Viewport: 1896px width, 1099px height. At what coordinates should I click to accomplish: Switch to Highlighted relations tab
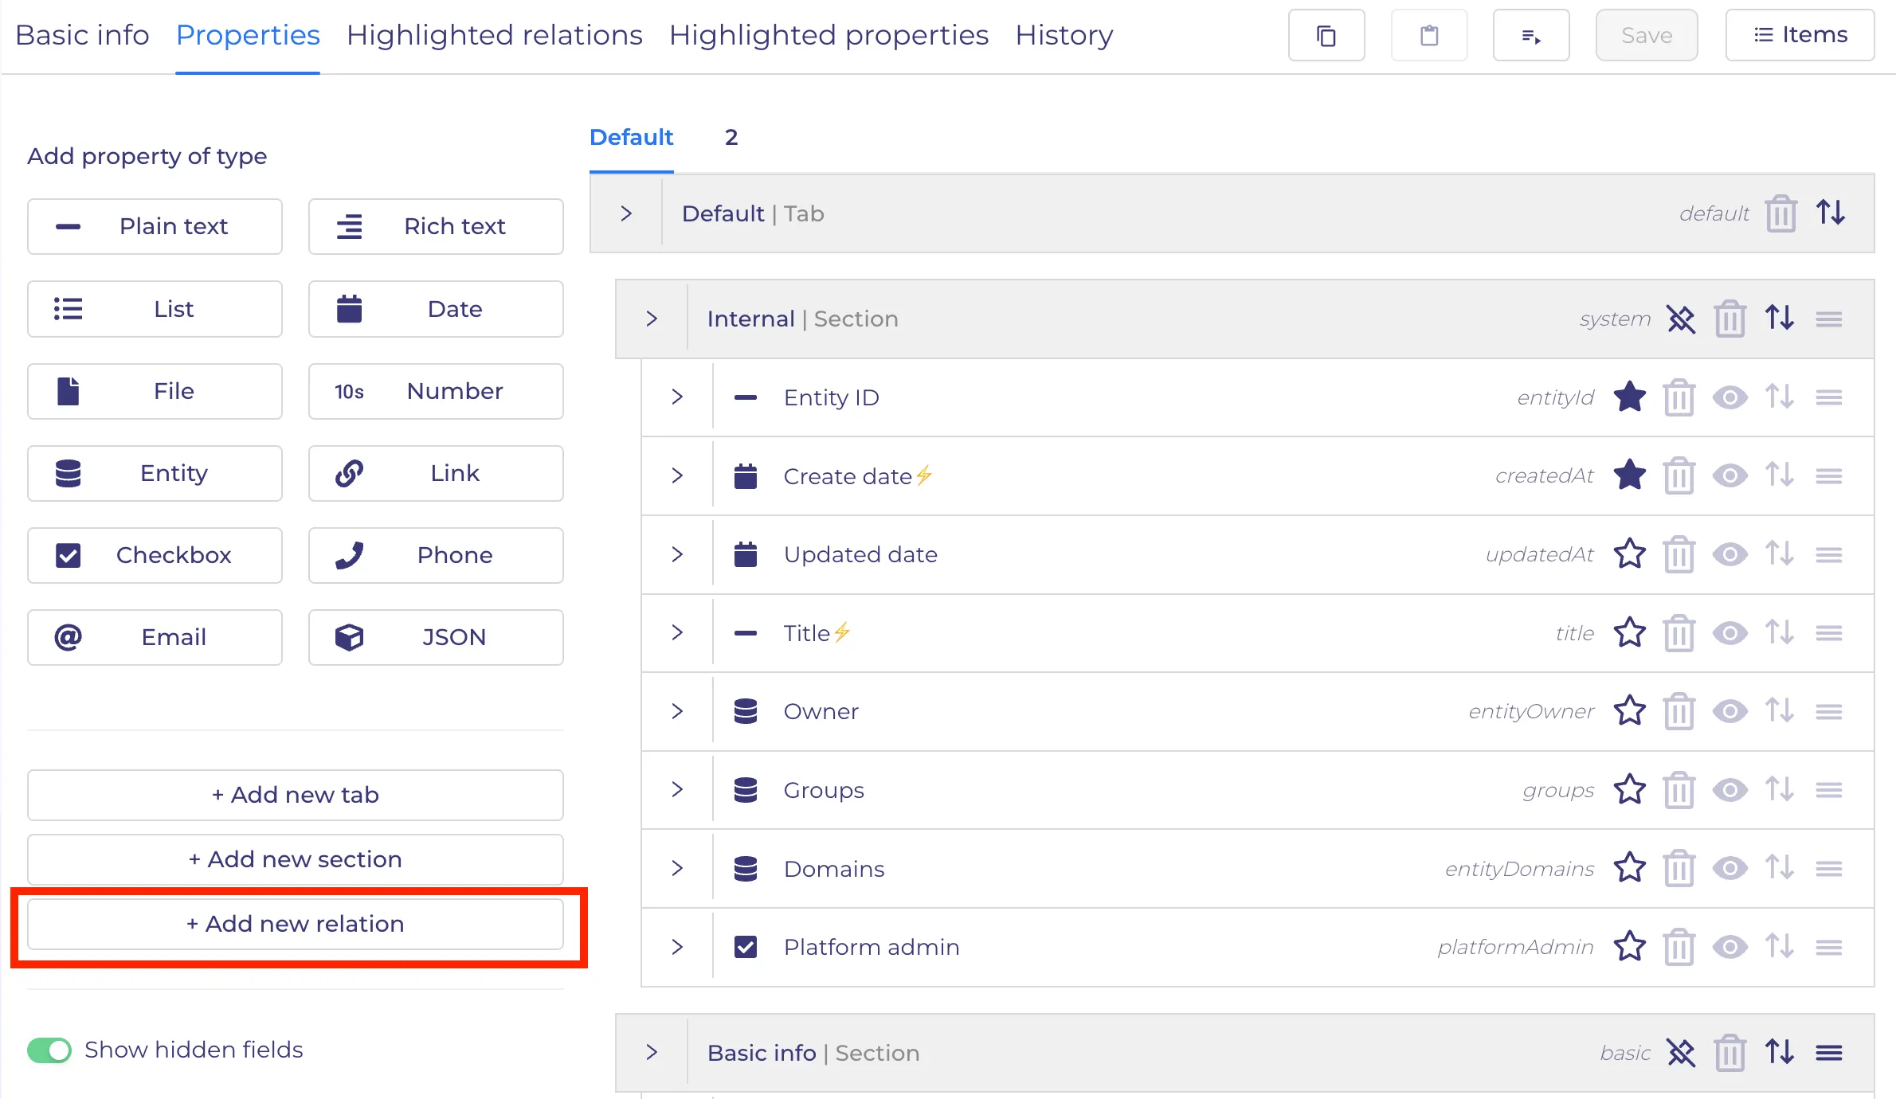pos(495,35)
